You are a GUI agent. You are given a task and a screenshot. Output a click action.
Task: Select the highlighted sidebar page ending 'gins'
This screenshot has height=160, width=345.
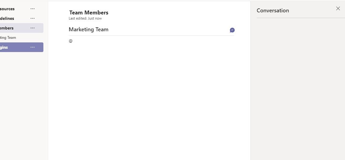click(4, 47)
